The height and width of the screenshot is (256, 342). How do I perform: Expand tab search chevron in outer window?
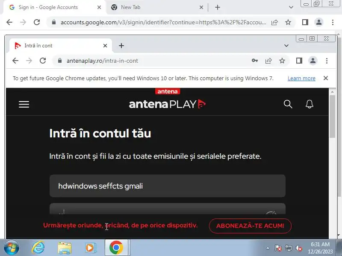coord(291,7)
